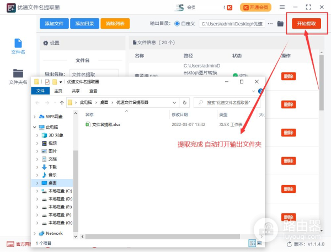Select 视频 in the navigation tree

click(x=52, y=143)
